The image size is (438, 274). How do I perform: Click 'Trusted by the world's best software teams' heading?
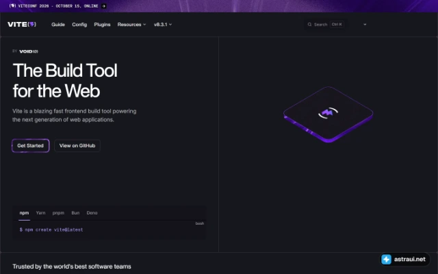point(72,266)
